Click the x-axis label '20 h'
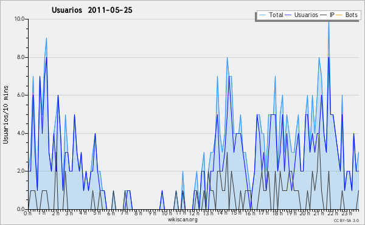365x225 pixels. 305,213
